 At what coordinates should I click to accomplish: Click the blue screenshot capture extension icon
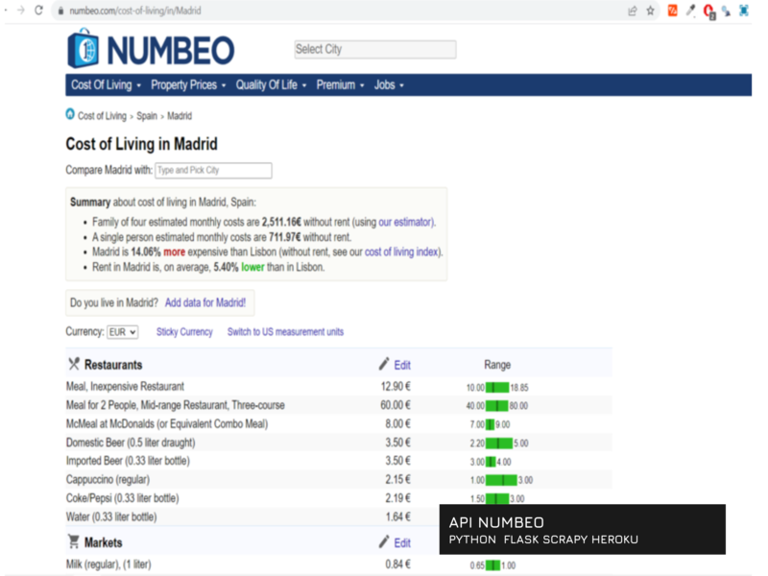pyautogui.click(x=744, y=11)
